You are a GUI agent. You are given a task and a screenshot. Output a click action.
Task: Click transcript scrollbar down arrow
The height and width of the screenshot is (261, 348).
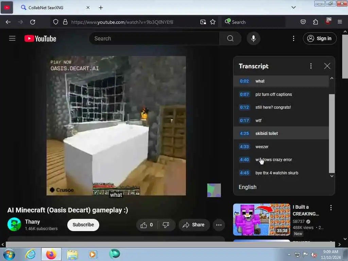332,176
